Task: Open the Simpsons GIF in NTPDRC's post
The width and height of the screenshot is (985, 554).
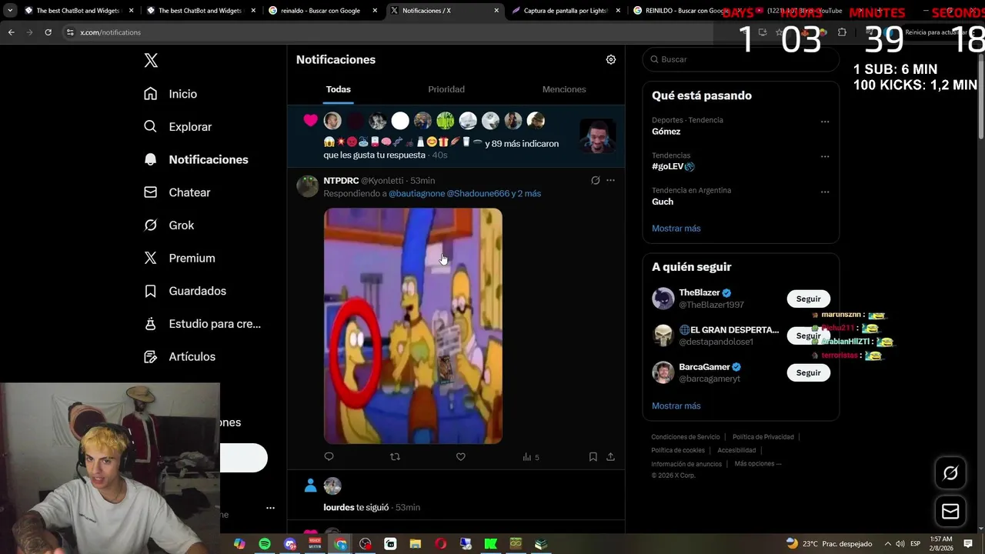Action: point(413,326)
